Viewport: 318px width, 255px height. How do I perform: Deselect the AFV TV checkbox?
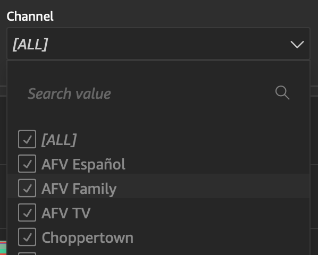27,212
